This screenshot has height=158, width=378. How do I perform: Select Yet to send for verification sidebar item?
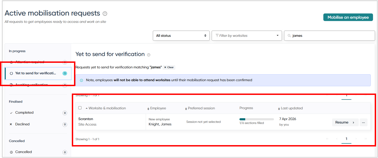pos(38,74)
